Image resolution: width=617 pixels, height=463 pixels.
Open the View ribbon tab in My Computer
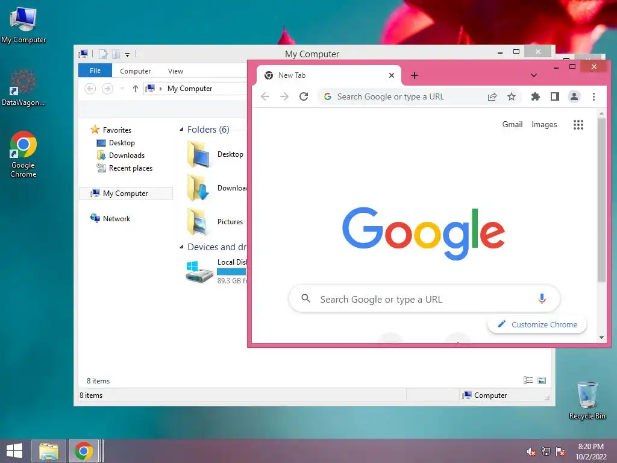[x=175, y=71]
